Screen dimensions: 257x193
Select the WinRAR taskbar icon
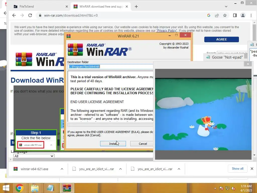(x=67, y=188)
